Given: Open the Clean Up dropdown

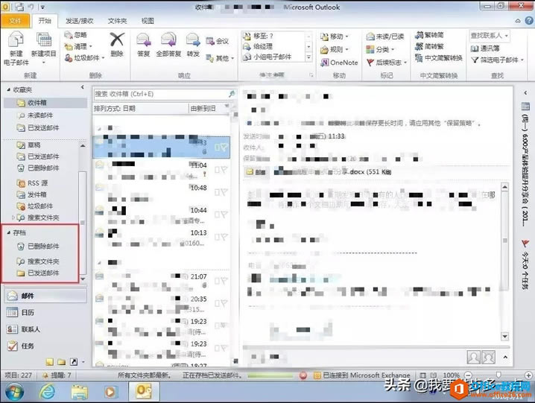Looking at the screenshot, I should (x=79, y=46).
